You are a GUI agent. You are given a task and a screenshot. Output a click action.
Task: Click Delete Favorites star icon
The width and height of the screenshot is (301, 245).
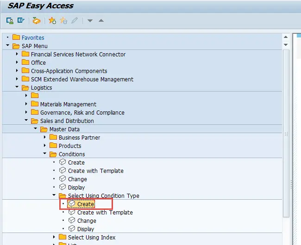pyautogui.click(x=63, y=20)
